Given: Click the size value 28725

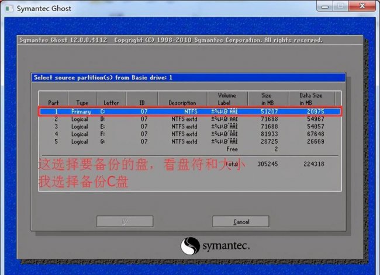Looking at the screenshot, I should pyautogui.click(x=270, y=142).
